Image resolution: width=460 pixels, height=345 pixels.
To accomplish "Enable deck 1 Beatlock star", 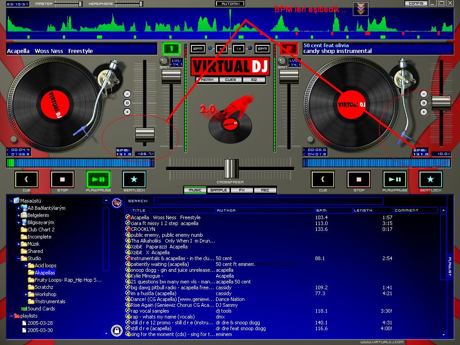I will (134, 179).
